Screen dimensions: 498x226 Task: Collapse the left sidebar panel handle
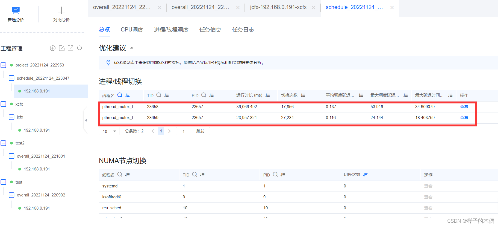click(86, 120)
